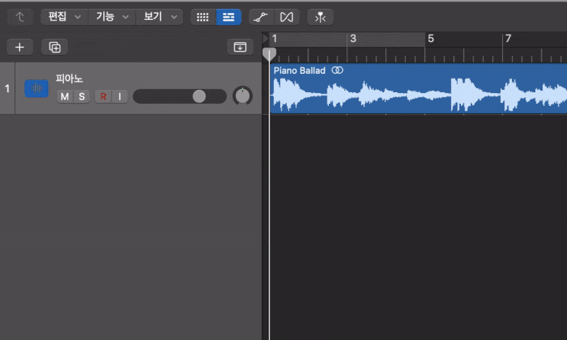Toggle input monitoring with the I button
Image resolution: width=567 pixels, height=340 pixels.
(119, 96)
